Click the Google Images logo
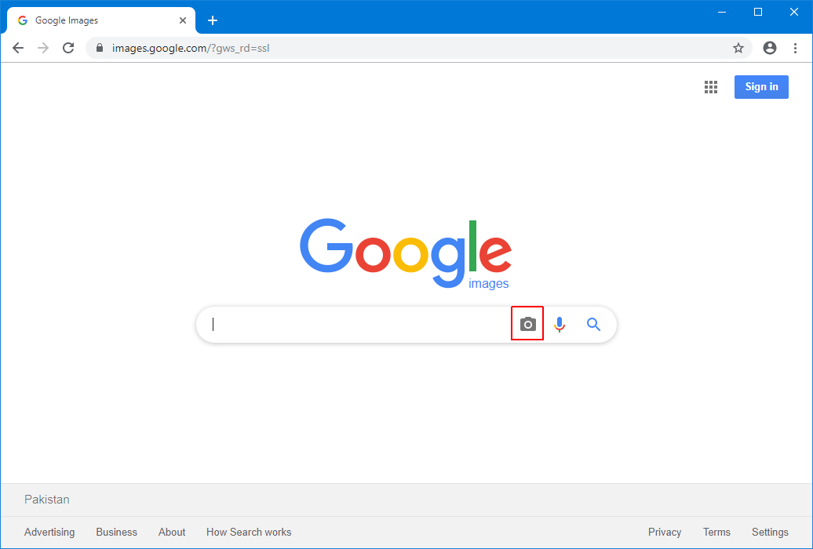Screen dimensions: 813x549 tap(406, 253)
